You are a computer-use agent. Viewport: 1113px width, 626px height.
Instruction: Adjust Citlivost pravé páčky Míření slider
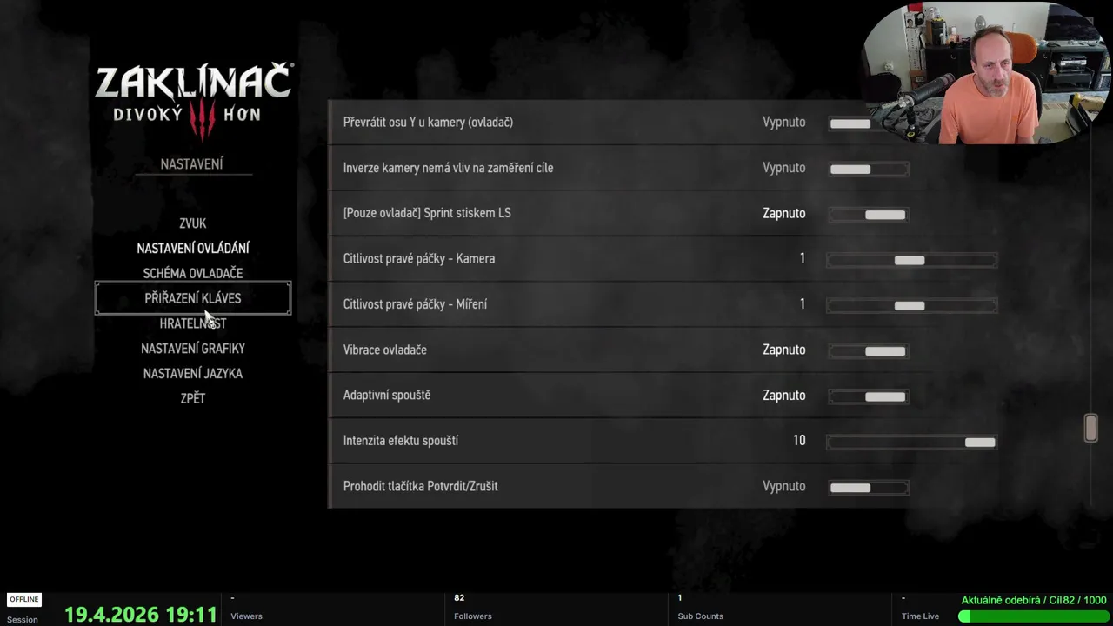911,305
